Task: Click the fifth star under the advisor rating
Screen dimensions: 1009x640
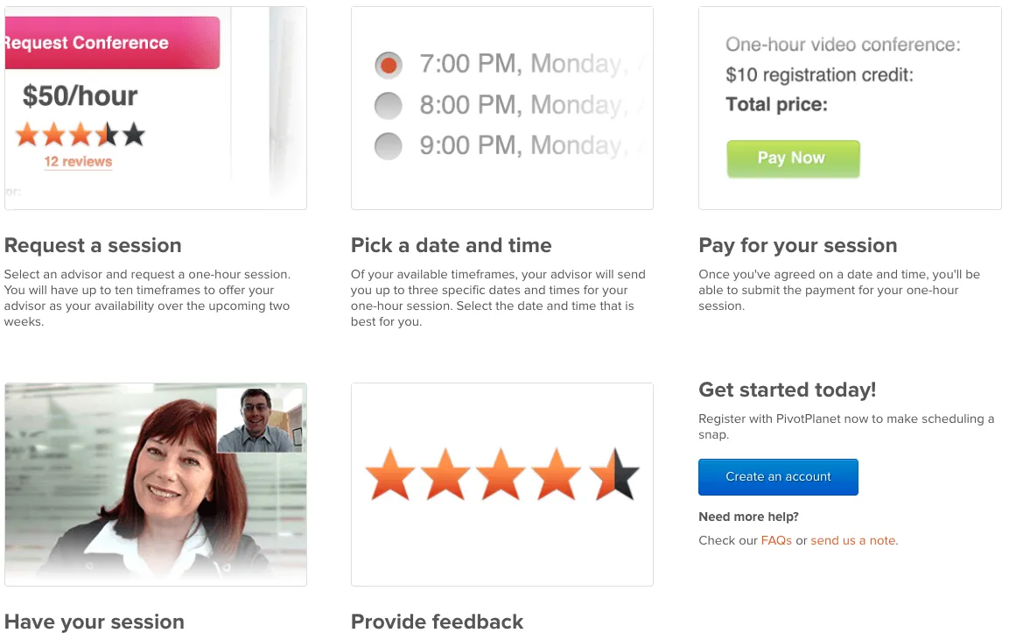Action: [134, 134]
